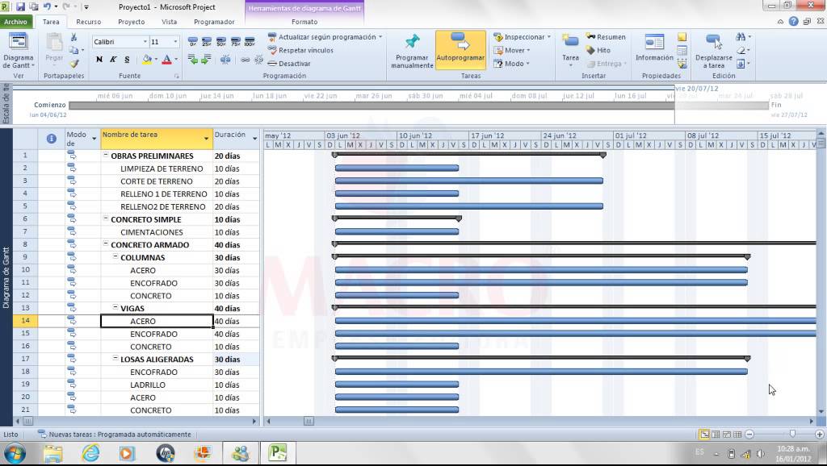
Task: Mark task 0% complete
Action: tap(192, 42)
